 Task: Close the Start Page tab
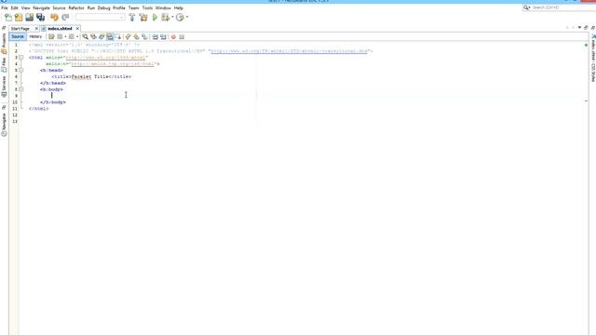(36, 29)
